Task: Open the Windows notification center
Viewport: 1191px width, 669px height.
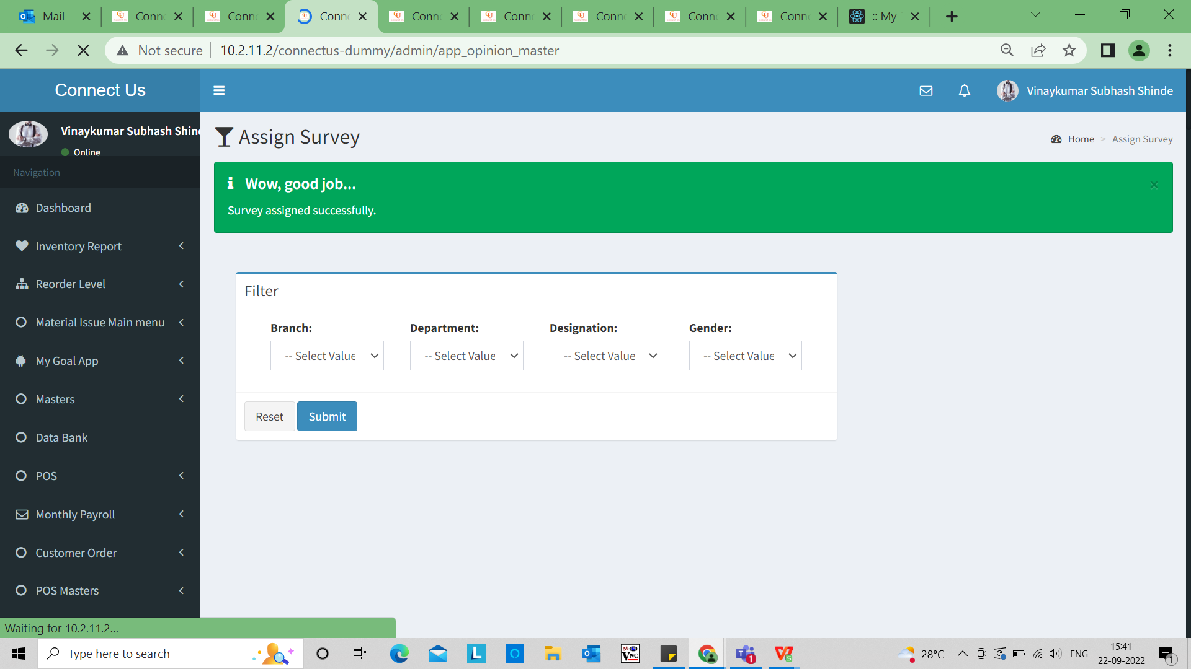Action: pyautogui.click(x=1167, y=654)
